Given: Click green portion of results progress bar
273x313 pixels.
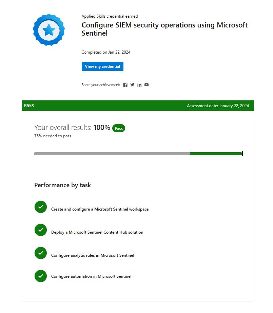Looking at the screenshot, I should 216,154.
